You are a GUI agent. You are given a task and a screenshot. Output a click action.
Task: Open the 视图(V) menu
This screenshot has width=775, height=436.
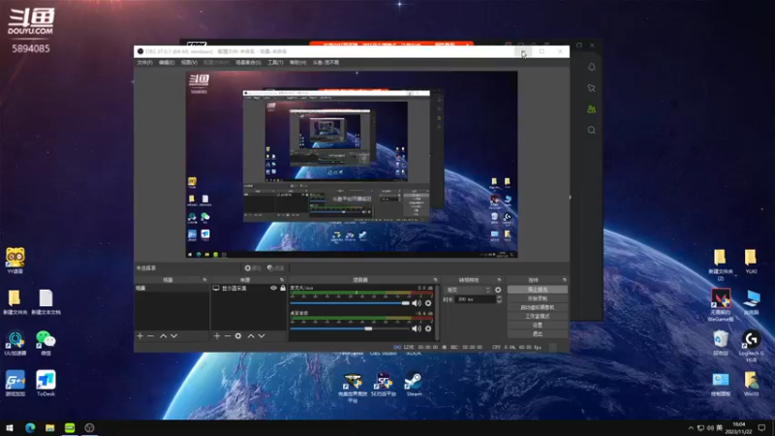[189, 63]
